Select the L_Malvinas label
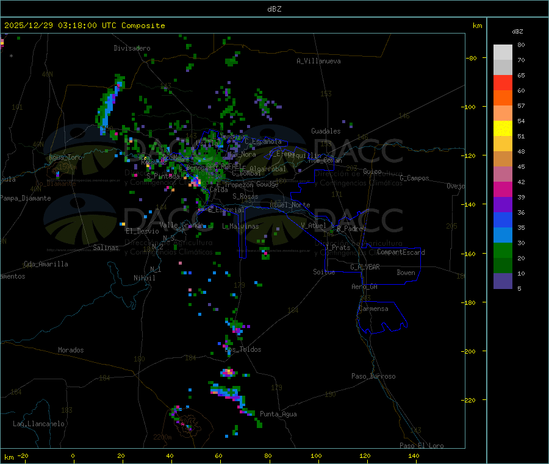The width and height of the screenshot is (549, 464). tap(240, 226)
